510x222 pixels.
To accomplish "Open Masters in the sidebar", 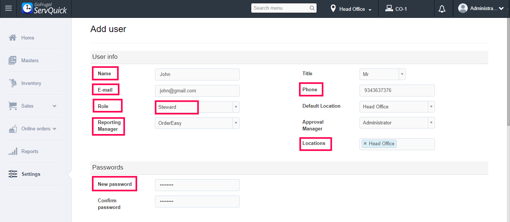I will (x=29, y=60).
